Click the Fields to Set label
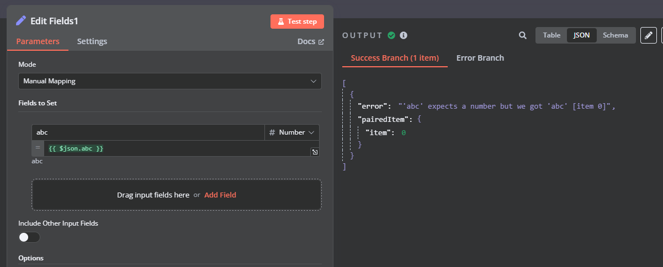 coord(38,103)
